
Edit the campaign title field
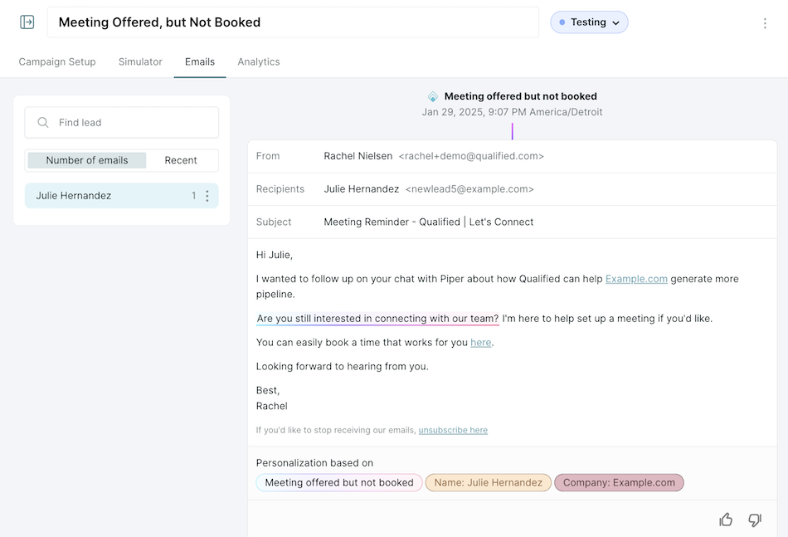[x=293, y=22]
